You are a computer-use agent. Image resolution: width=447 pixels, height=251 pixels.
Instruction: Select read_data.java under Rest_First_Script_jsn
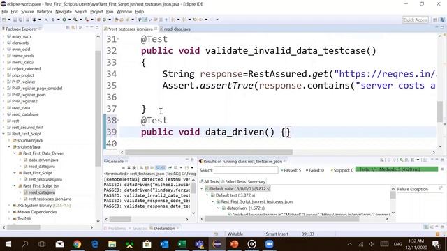click(x=42, y=192)
